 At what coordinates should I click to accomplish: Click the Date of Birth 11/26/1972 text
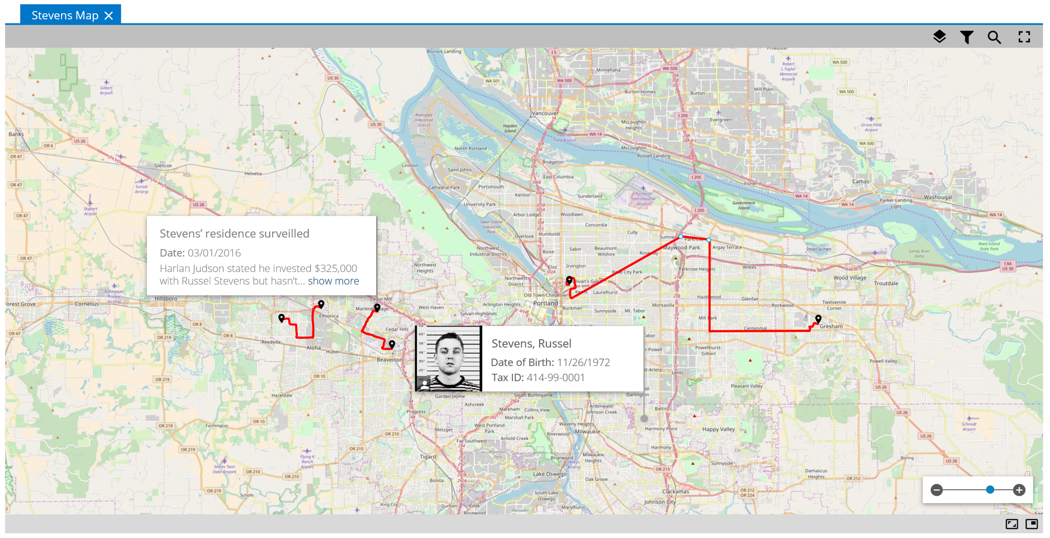pyautogui.click(x=550, y=362)
